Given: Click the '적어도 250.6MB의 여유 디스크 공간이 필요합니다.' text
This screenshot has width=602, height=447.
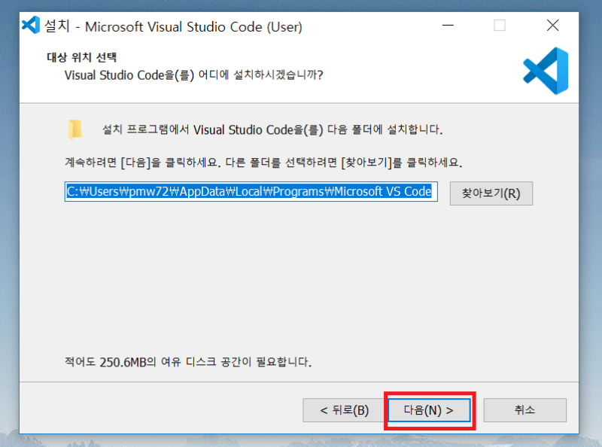Looking at the screenshot, I should pyautogui.click(x=188, y=362).
